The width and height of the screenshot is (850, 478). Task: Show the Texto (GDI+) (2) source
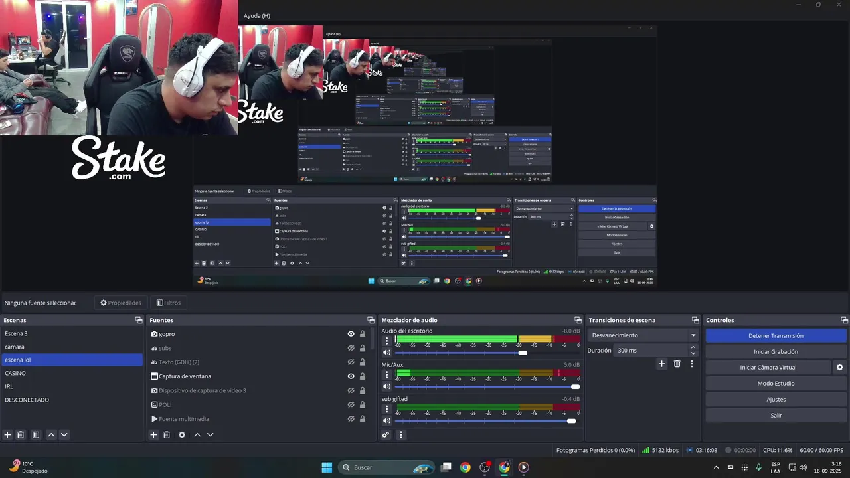coord(351,362)
